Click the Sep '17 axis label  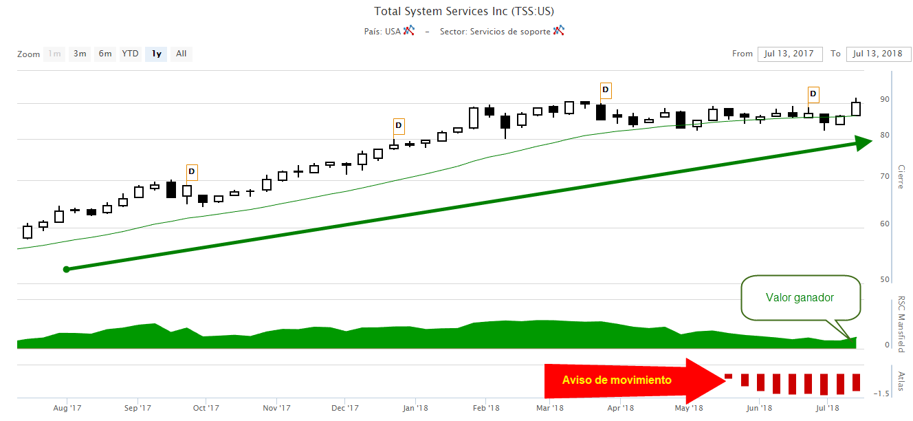[137, 409]
